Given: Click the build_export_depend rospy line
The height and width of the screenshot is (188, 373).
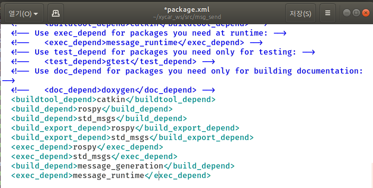Looking at the screenshot, I should point(125,128).
